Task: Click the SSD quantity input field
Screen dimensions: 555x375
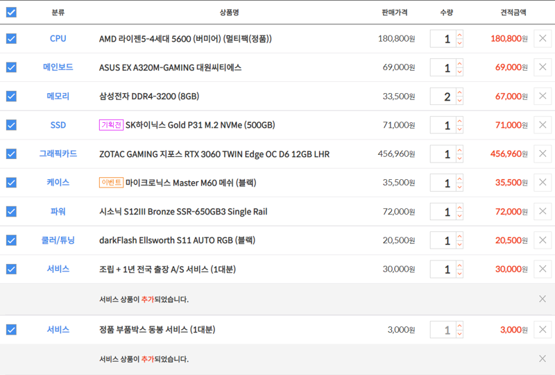Action: 443,125
